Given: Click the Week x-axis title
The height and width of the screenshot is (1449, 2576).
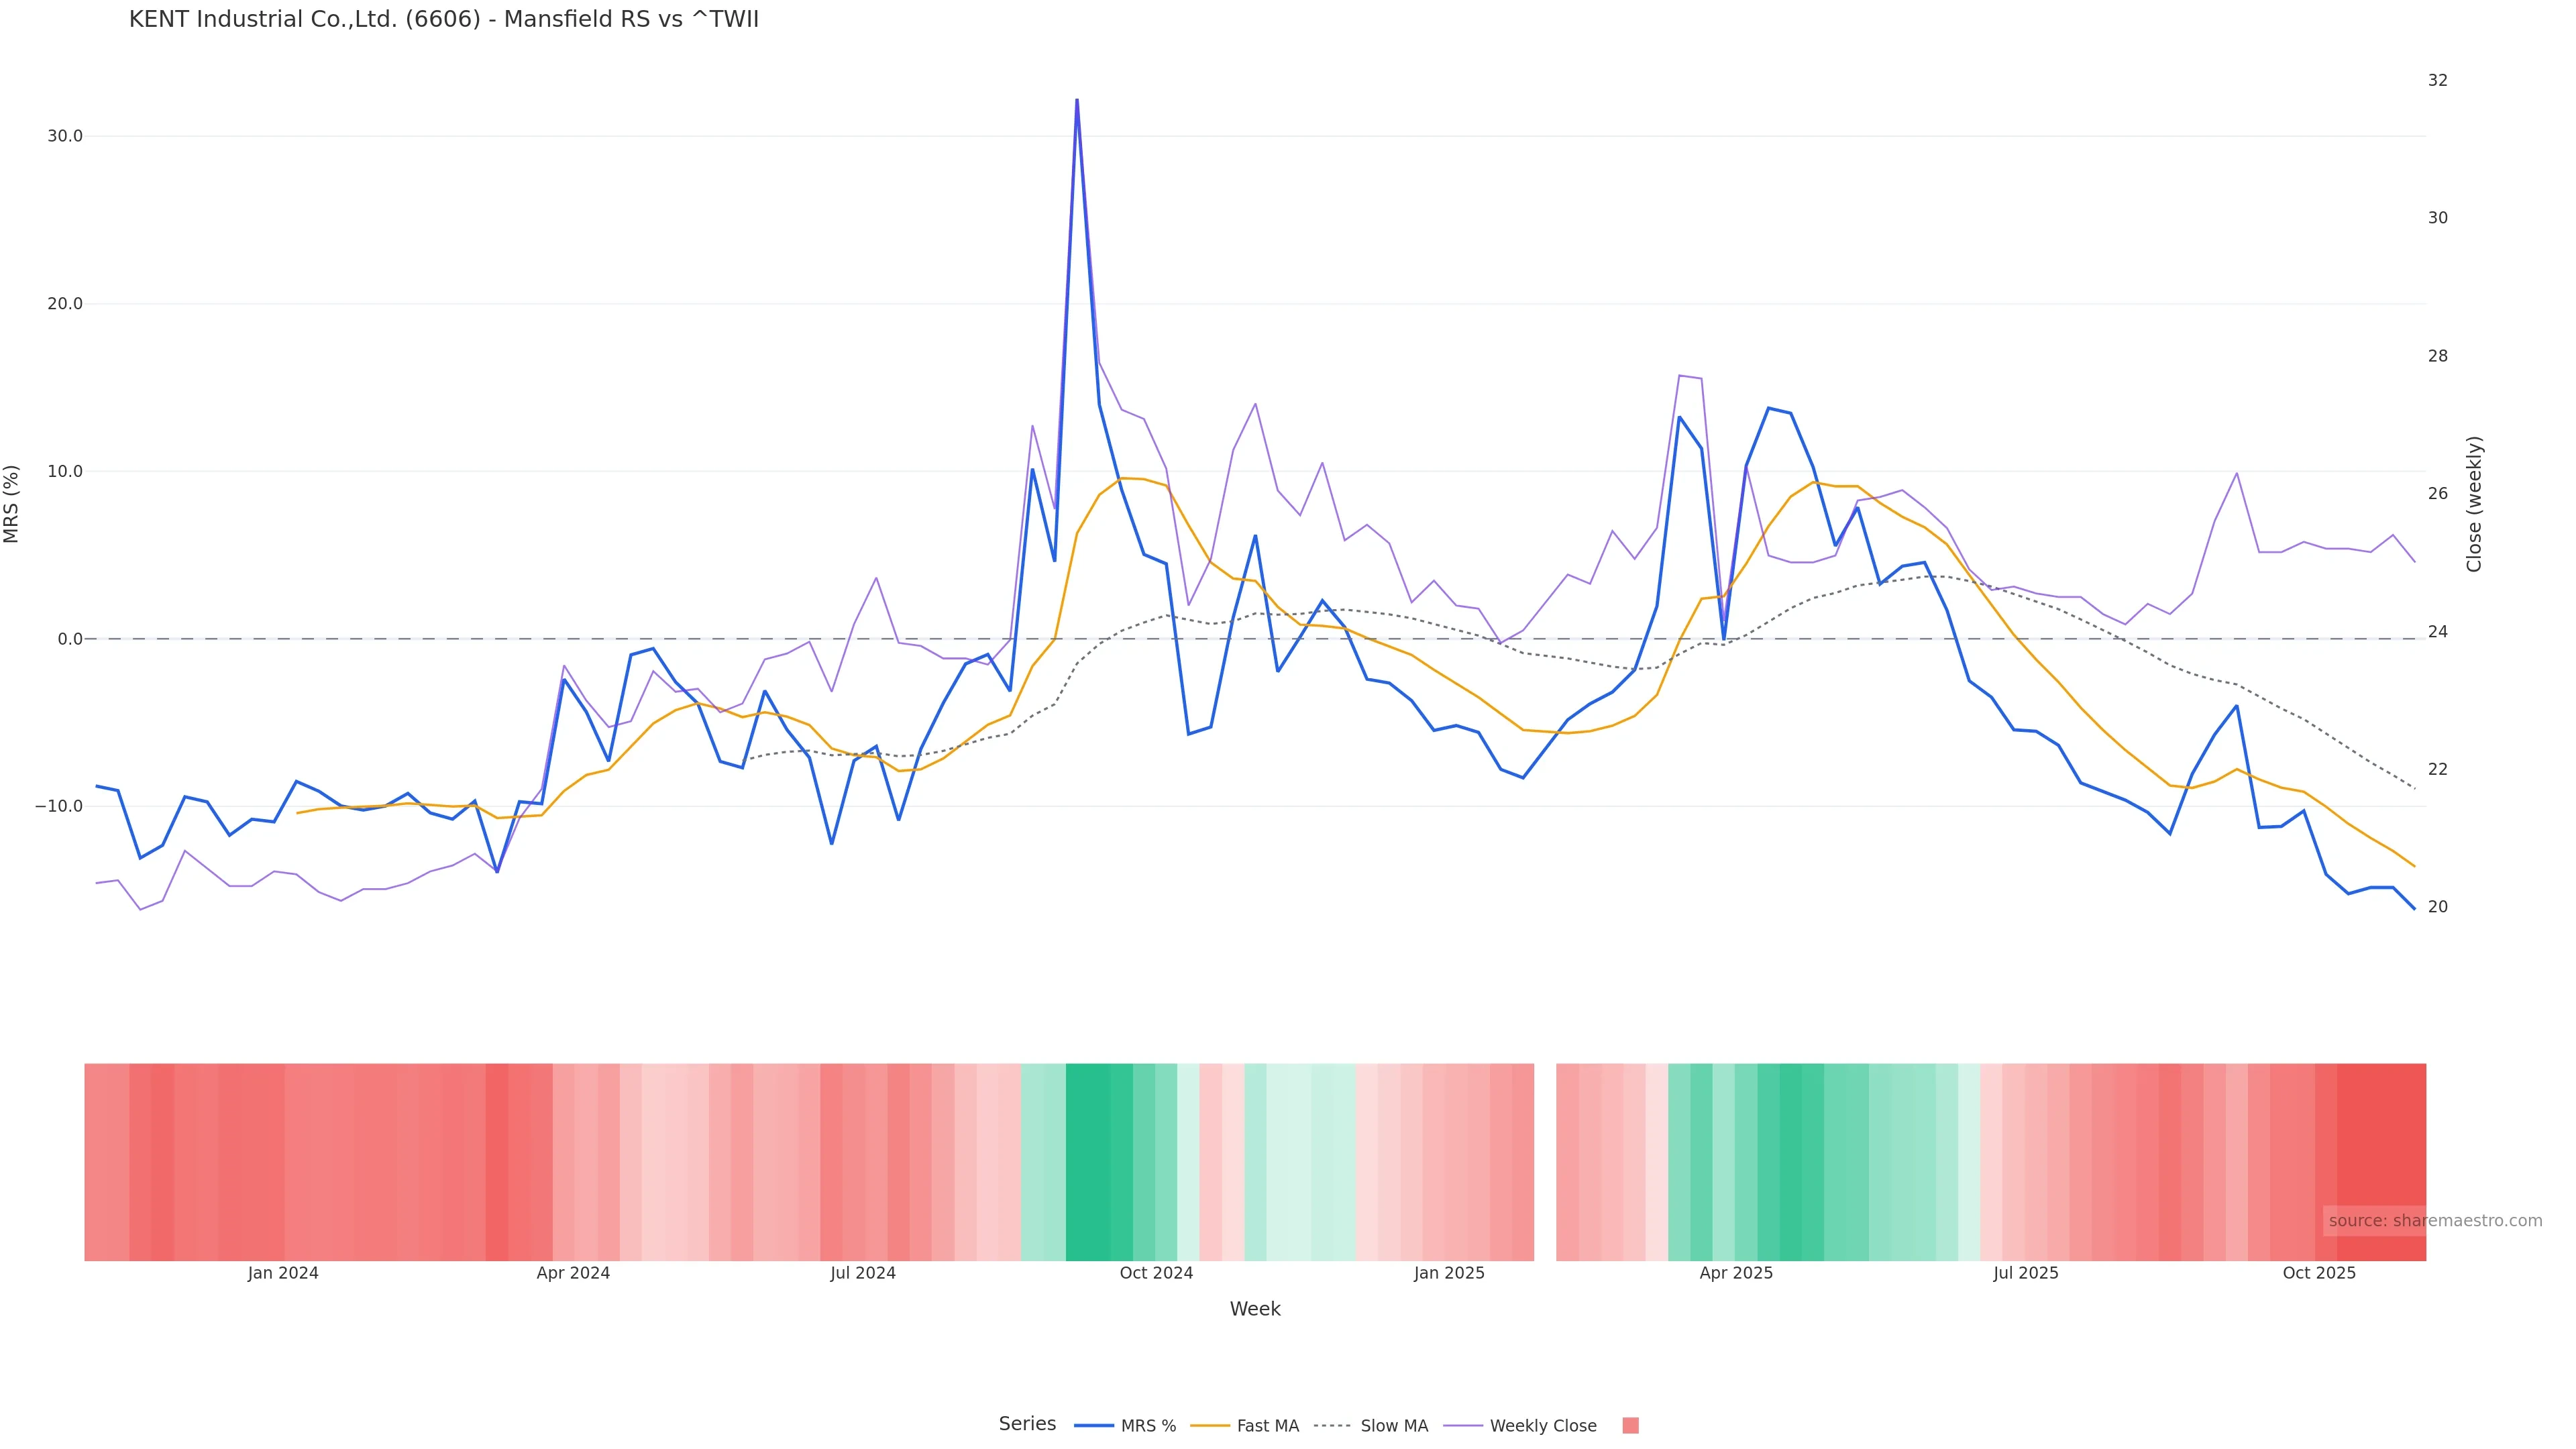Looking at the screenshot, I should point(1255,1309).
